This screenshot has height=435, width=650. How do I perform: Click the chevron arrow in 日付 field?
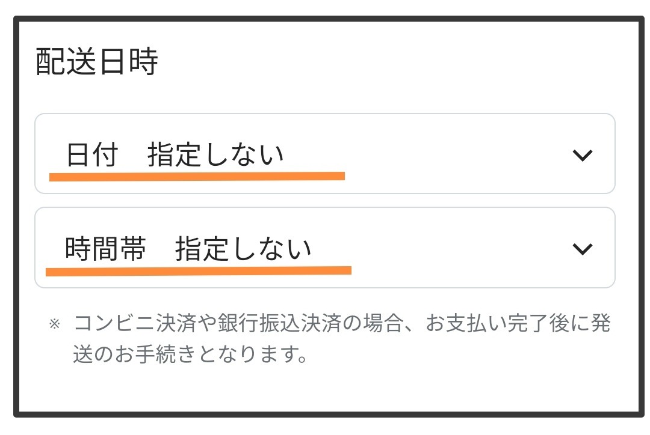pos(582,155)
